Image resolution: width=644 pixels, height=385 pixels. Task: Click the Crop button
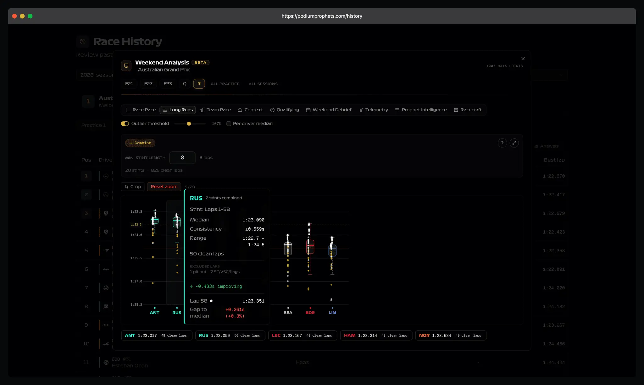(133, 187)
